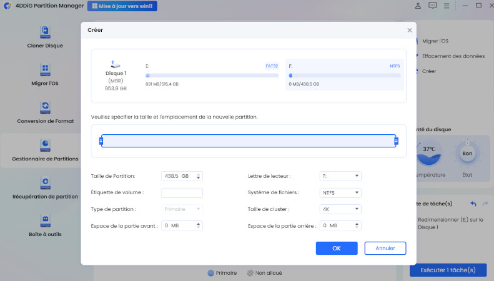Image resolution: width=494 pixels, height=281 pixels.
Task: Open the Lettre de lecteur dropdown
Action: click(x=340, y=176)
